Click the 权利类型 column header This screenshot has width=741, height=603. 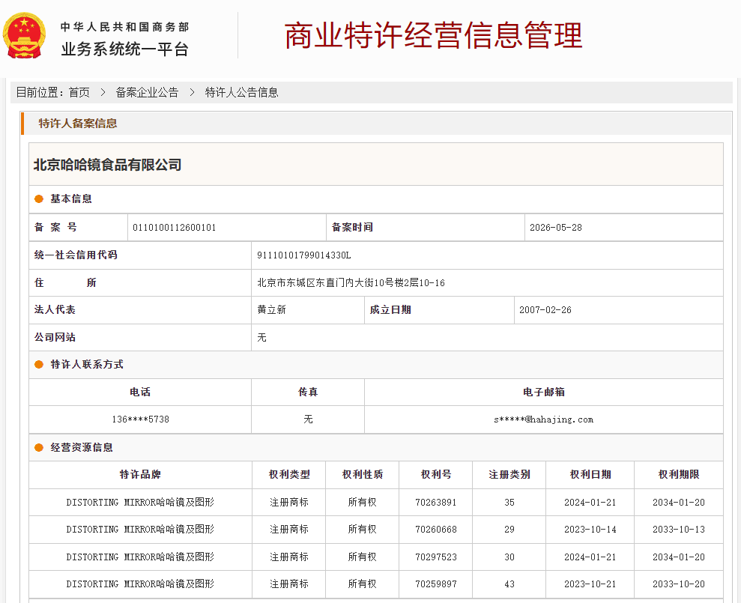[x=289, y=474]
